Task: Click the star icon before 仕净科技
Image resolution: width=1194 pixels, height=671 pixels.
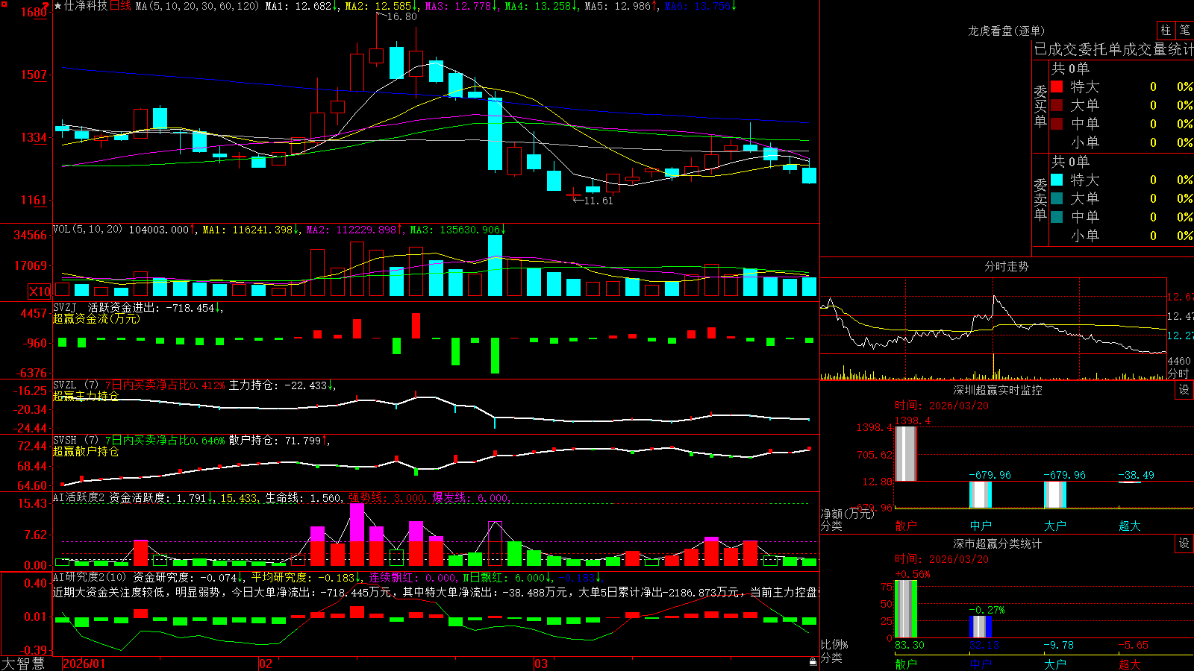Action: point(57,6)
